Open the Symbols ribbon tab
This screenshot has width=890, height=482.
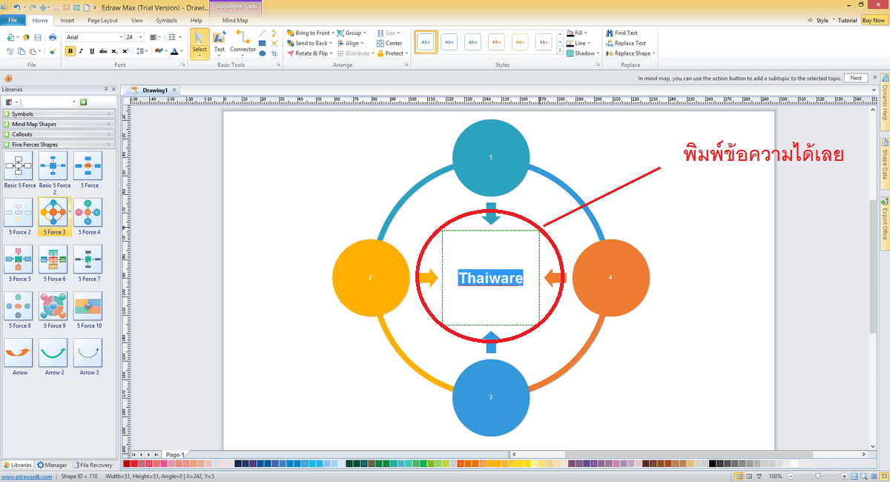pyautogui.click(x=167, y=21)
